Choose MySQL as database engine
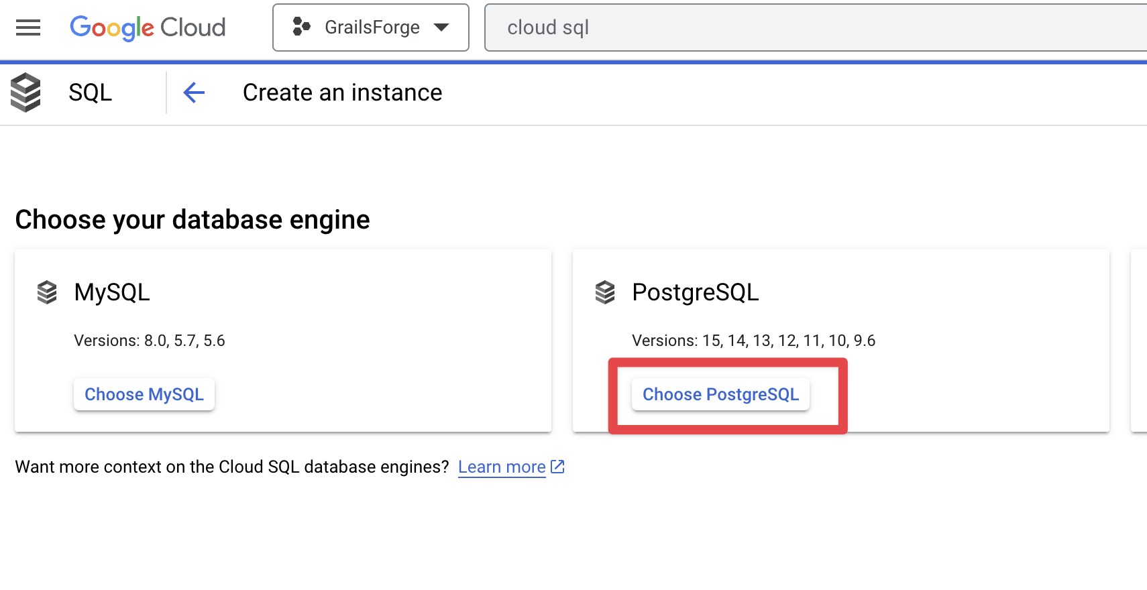 click(x=144, y=394)
